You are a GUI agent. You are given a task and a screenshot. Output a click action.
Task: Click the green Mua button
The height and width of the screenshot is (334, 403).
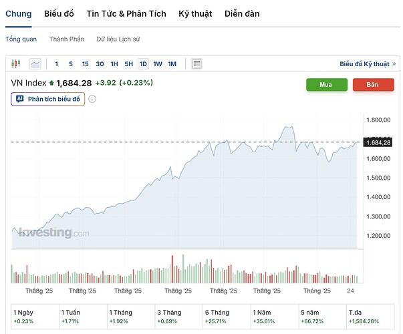pos(326,85)
